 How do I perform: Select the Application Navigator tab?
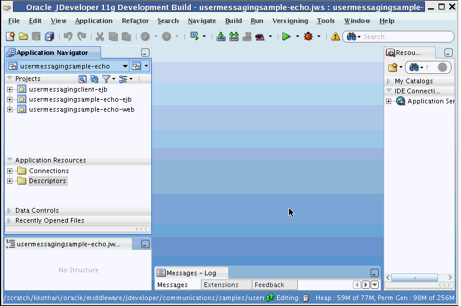53,53
